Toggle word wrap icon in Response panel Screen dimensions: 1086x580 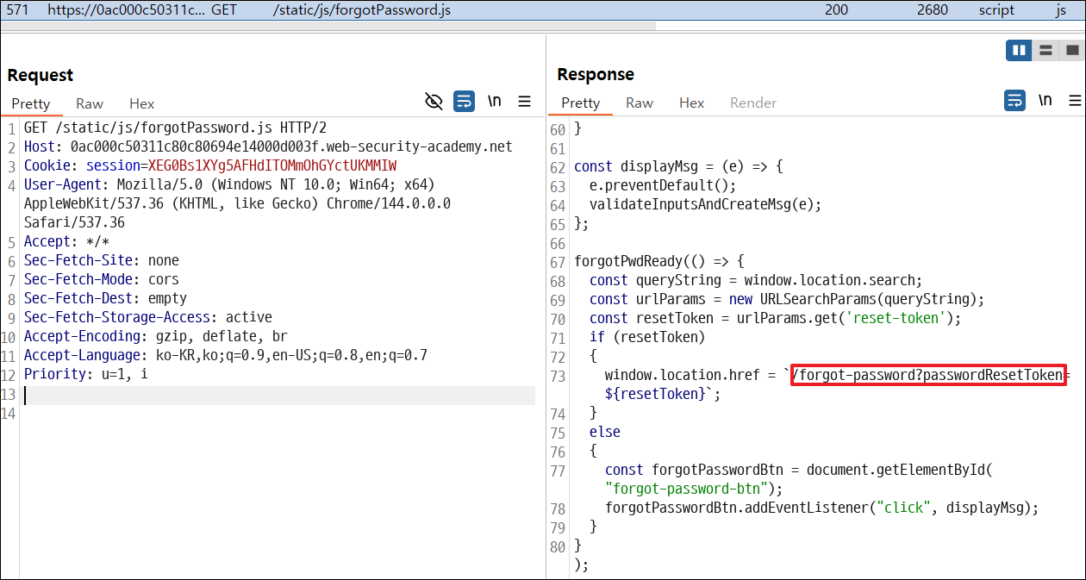[x=1014, y=101]
